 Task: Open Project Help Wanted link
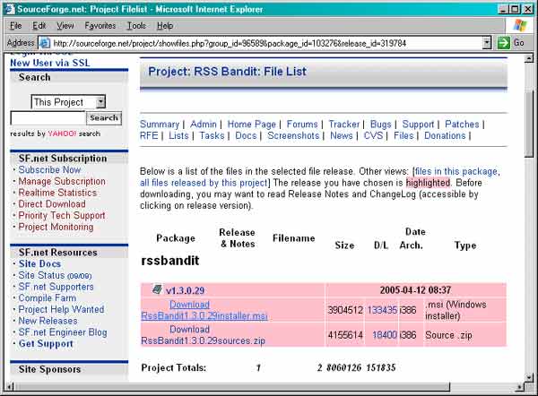tap(61, 309)
